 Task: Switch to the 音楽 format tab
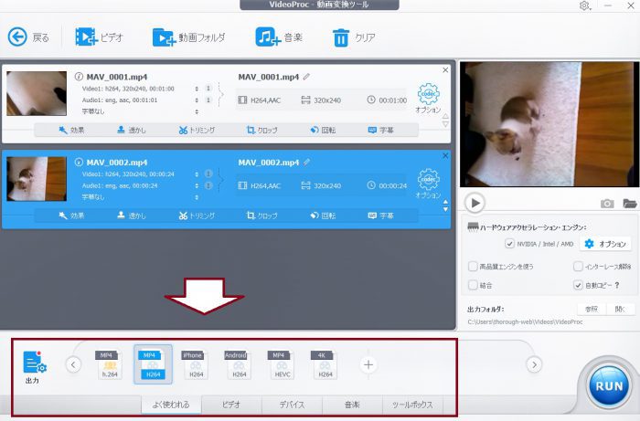point(352,405)
